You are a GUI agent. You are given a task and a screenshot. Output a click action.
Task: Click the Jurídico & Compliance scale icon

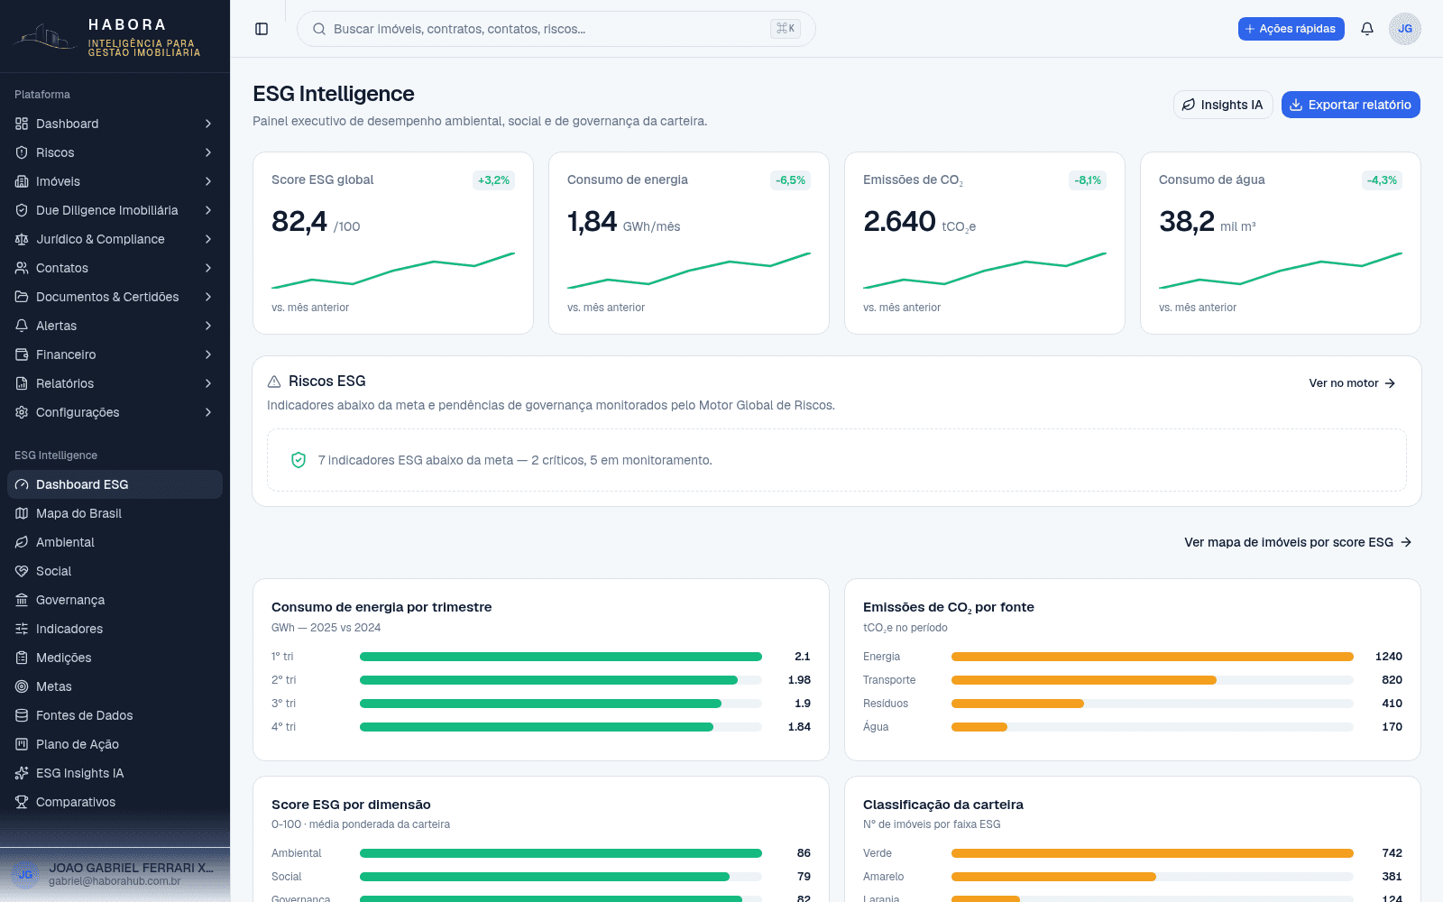22,239
